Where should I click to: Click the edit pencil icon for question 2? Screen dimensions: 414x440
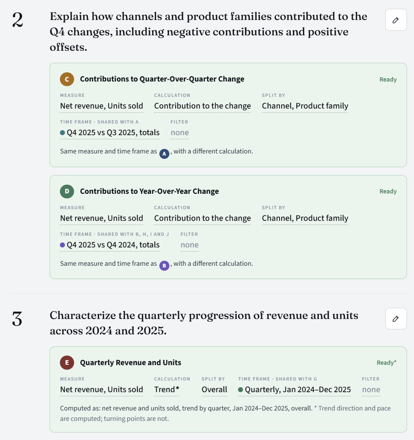click(396, 20)
